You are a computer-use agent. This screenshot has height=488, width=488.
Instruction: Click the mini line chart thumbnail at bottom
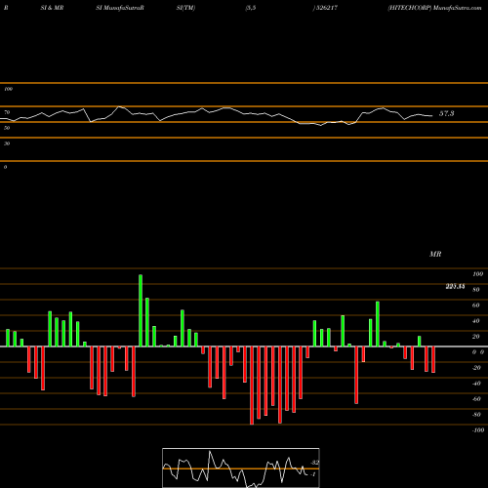[241, 468]
